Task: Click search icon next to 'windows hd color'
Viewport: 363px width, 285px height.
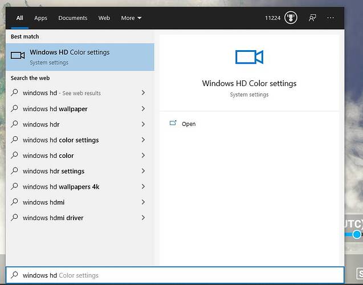Action: pos(14,155)
